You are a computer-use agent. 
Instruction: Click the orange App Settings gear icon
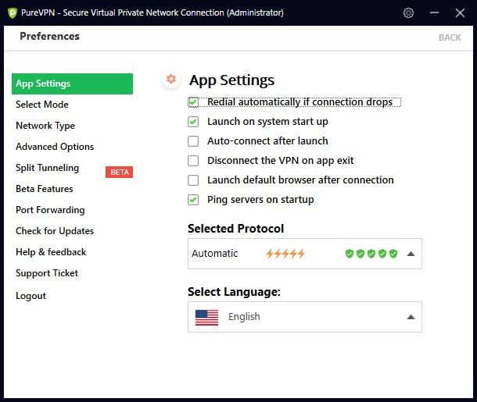(171, 80)
